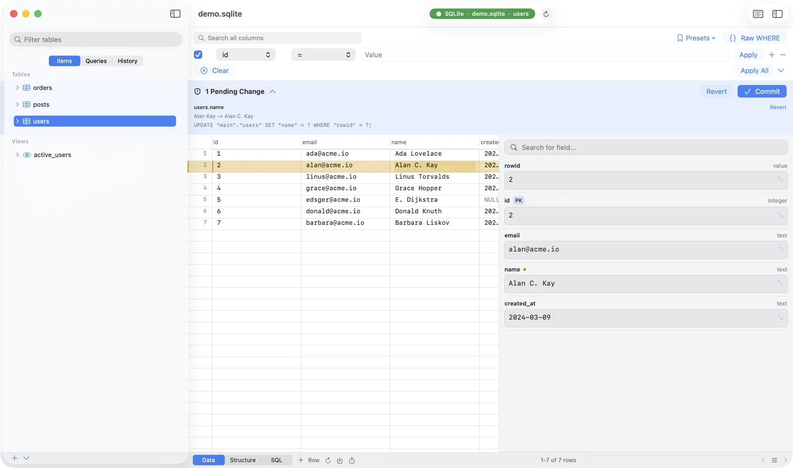This screenshot has width=793, height=468.
Task: Open the filter operator dropdown showing equals
Action: 323,55
